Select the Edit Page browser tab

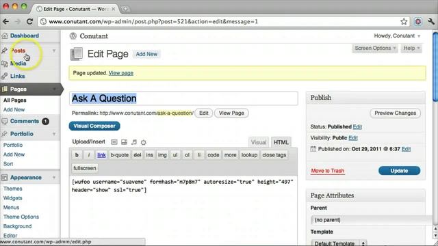click(76, 9)
